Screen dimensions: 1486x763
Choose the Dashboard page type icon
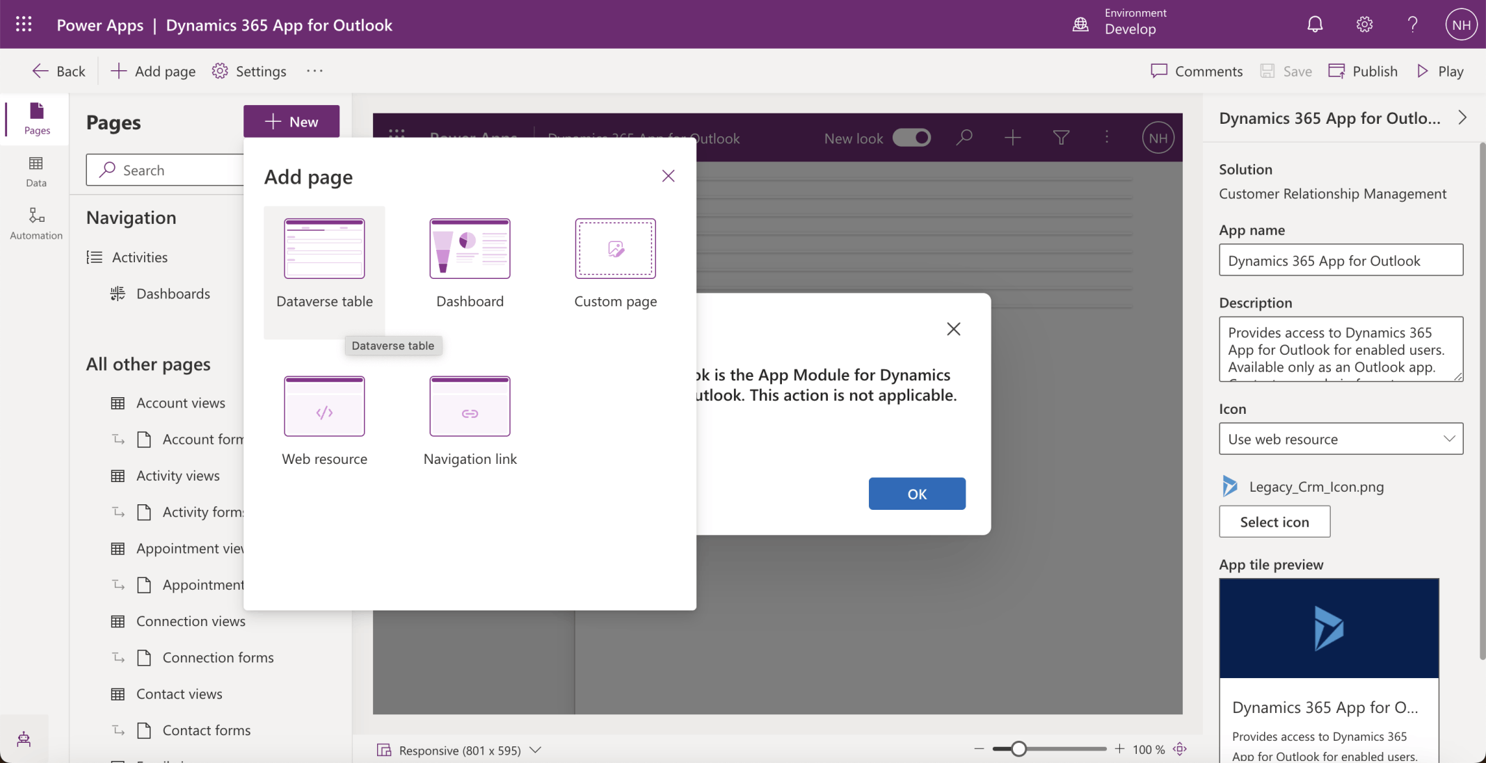pyautogui.click(x=470, y=249)
